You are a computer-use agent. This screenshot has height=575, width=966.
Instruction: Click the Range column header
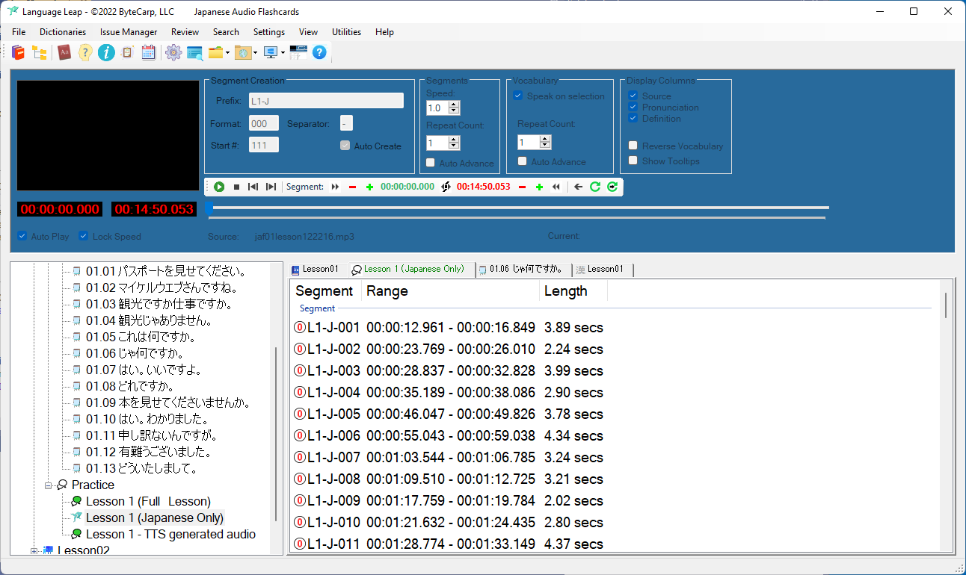point(450,291)
